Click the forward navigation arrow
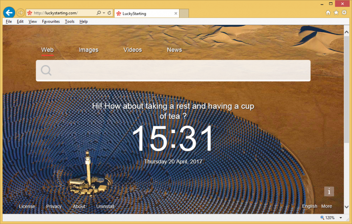 (x=20, y=13)
